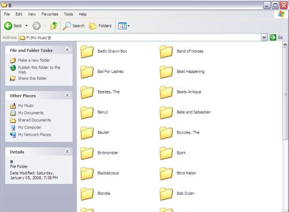Image resolution: width=289 pixels, height=212 pixels.
Task: Click the forward arrow button
Action: (x=36, y=26)
